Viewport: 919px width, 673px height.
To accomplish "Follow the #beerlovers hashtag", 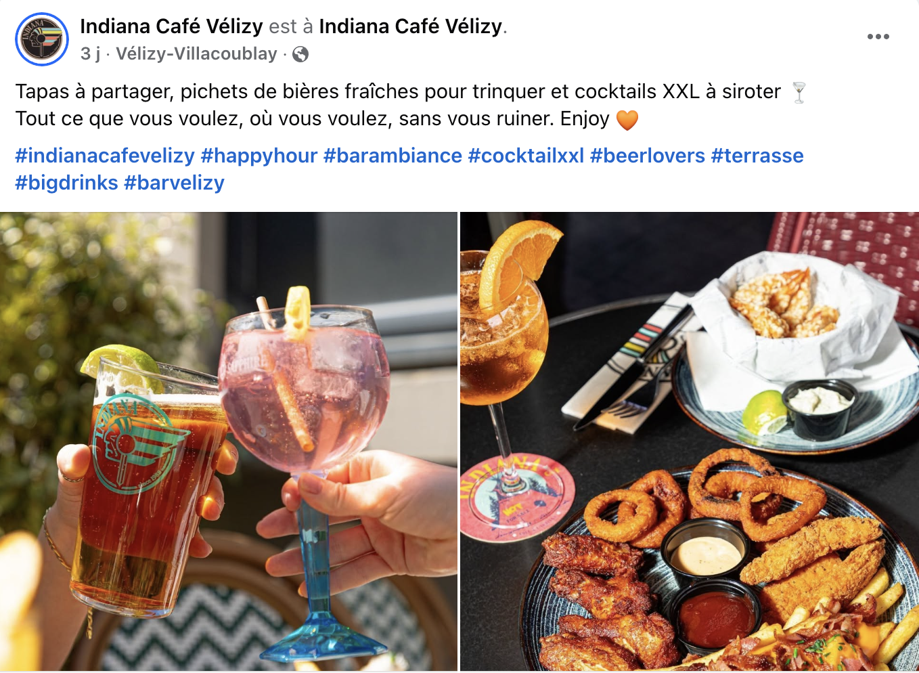I will coord(648,156).
